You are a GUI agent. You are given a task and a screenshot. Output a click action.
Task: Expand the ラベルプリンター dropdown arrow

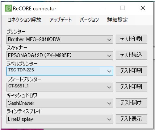pyautogui.click(x=109, y=71)
